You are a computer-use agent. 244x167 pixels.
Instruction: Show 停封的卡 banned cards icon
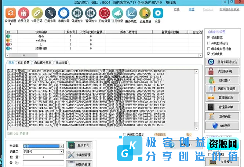point(77,13)
